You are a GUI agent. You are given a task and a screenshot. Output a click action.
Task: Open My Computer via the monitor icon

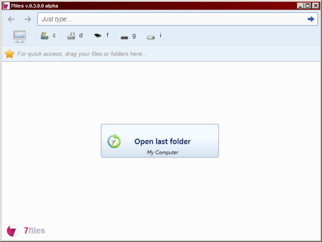point(19,37)
